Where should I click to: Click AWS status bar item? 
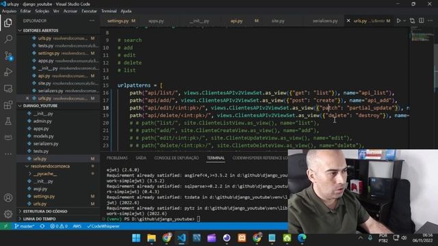pos(77,226)
